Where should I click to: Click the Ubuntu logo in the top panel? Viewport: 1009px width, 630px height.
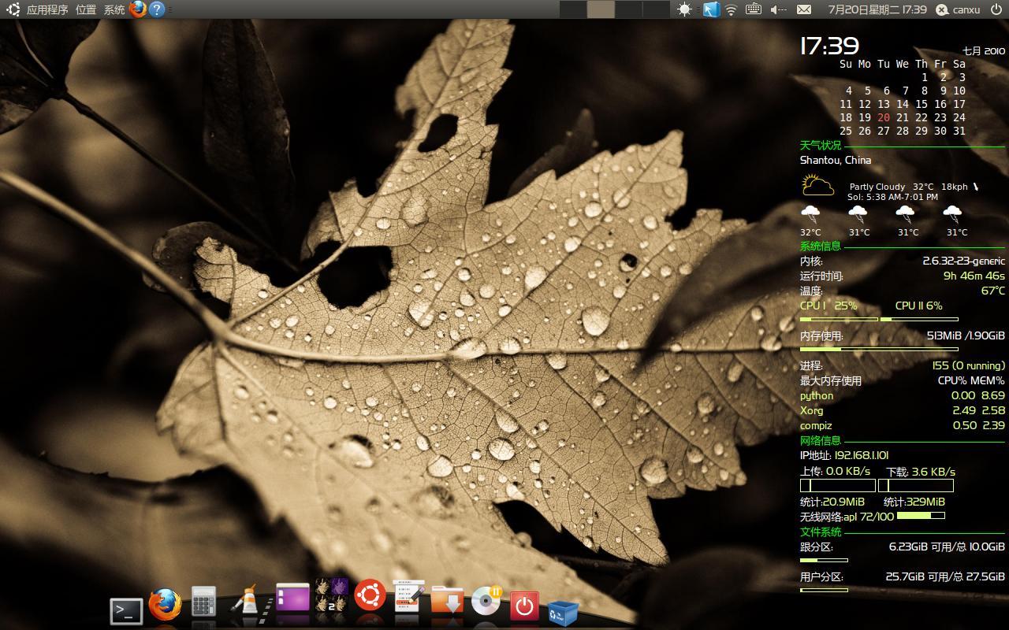[x=13, y=9]
